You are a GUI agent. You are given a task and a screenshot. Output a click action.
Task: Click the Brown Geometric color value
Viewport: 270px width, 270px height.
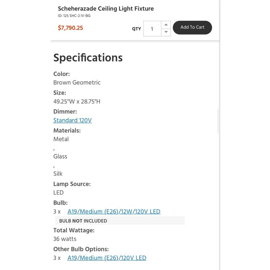[77, 83]
